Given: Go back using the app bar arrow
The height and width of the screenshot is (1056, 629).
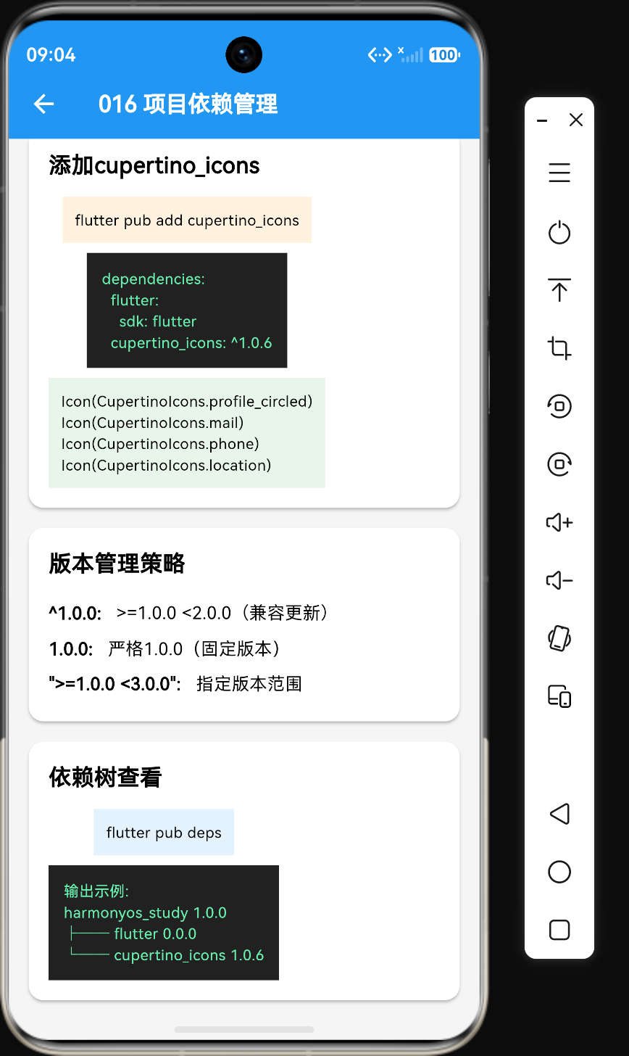Looking at the screenshot, I should pos(44,104).
